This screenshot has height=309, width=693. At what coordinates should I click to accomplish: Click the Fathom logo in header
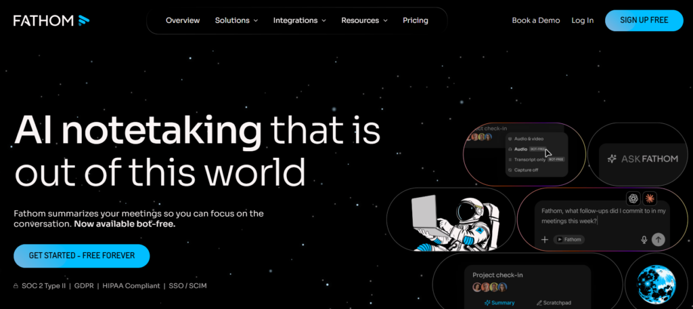click(51, 20)
